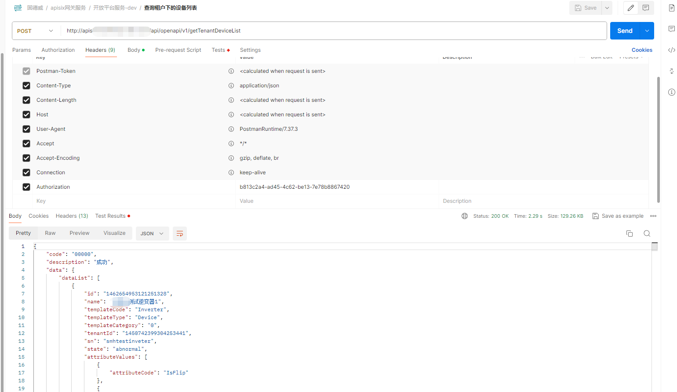Toggle the User-Agent header checkbox
677x392 pixels.
(26, 129)
